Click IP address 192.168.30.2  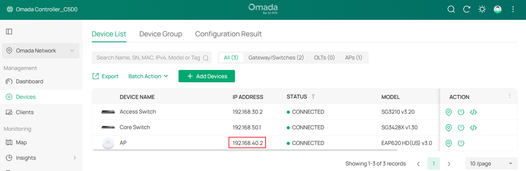[x=248, y=112]
